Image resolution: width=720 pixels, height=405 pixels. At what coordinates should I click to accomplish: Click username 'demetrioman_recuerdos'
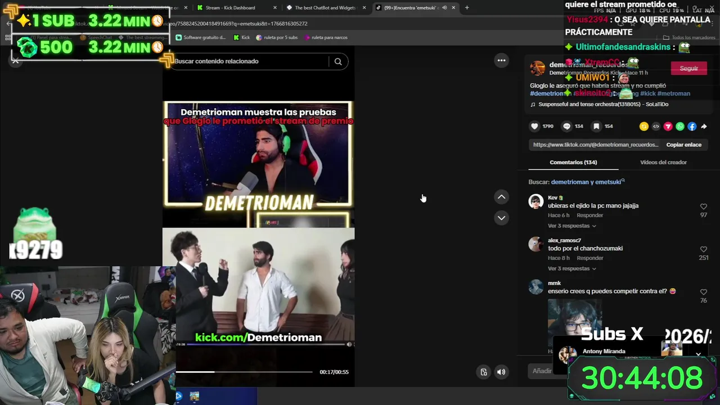588,65
